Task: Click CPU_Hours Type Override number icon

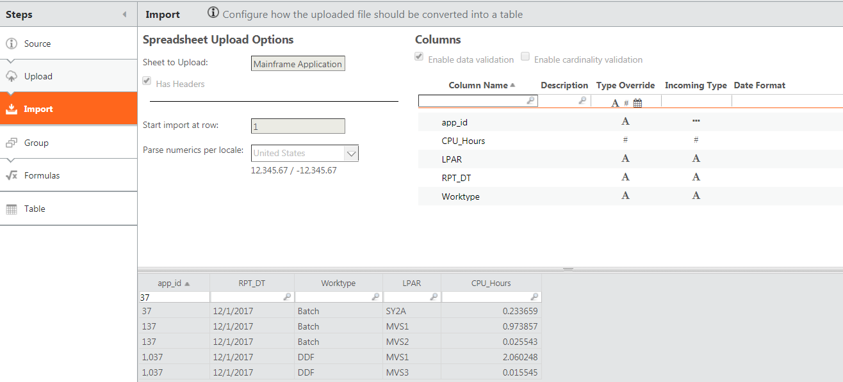Action: (625, 140)
